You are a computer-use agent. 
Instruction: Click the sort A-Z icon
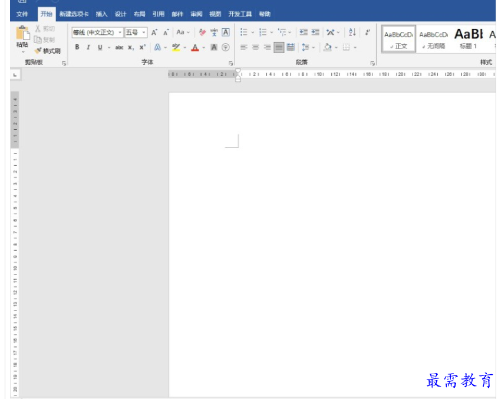(x=352, y=32)
